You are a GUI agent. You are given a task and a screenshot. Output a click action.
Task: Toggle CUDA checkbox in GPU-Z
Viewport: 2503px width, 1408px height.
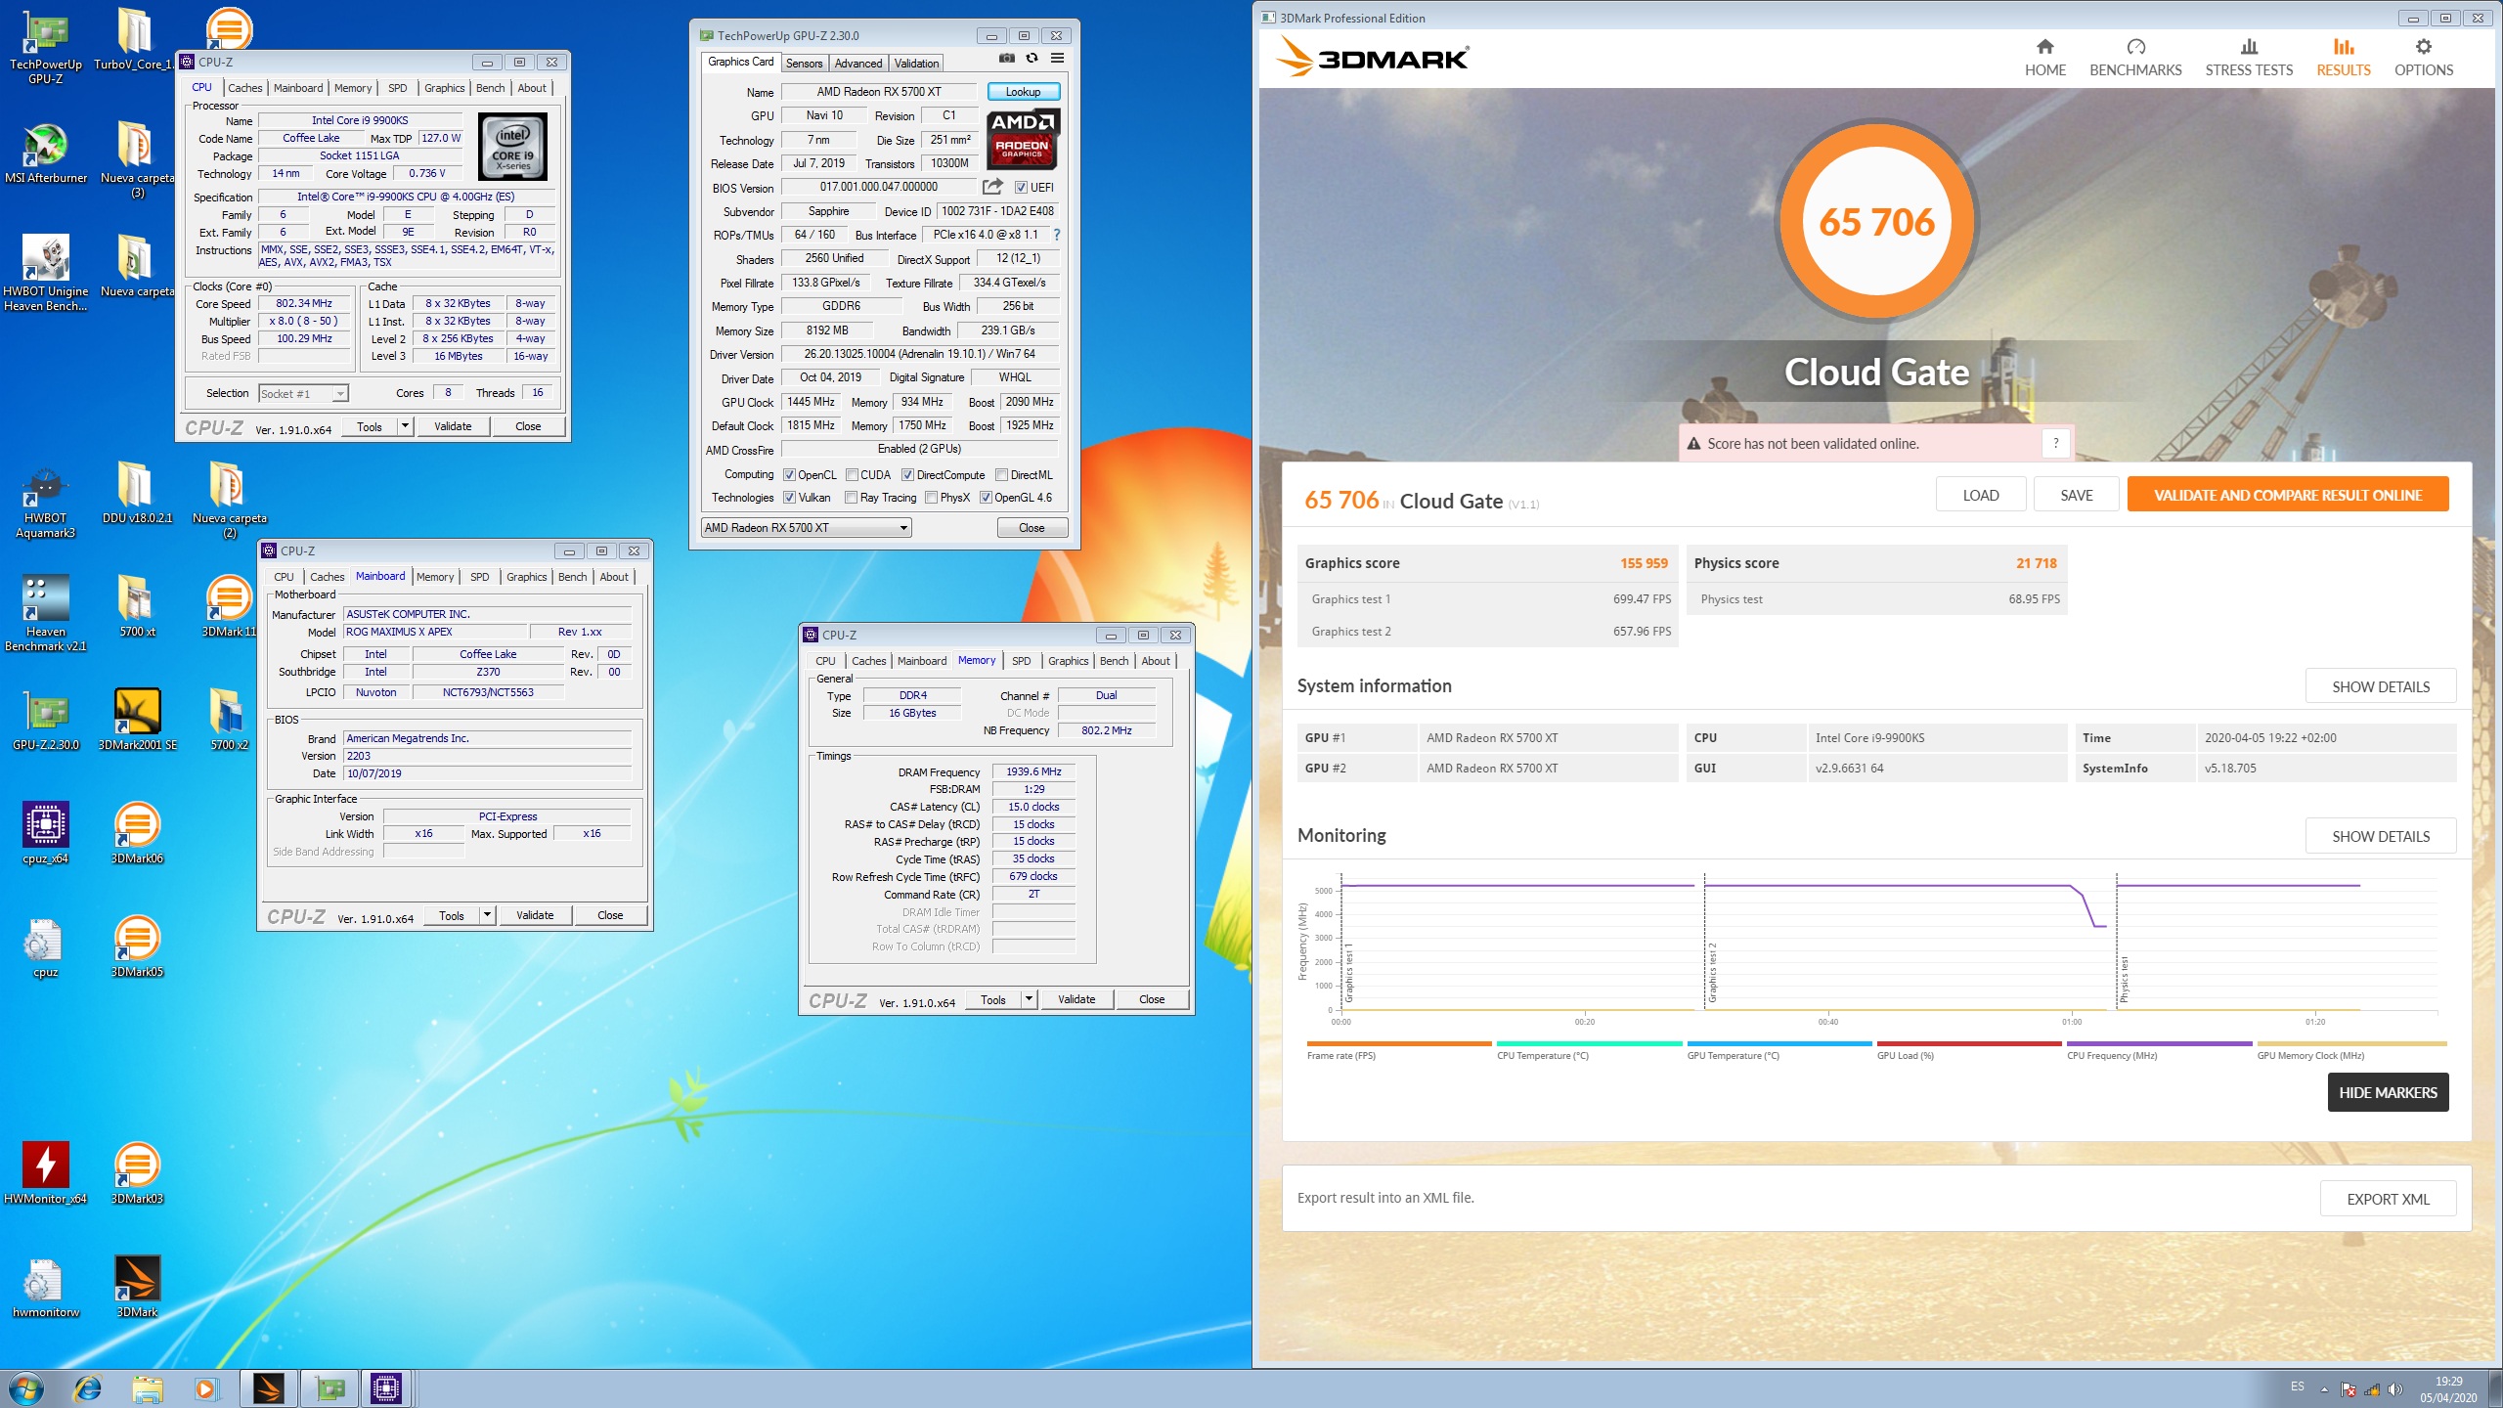coord(852,475)
